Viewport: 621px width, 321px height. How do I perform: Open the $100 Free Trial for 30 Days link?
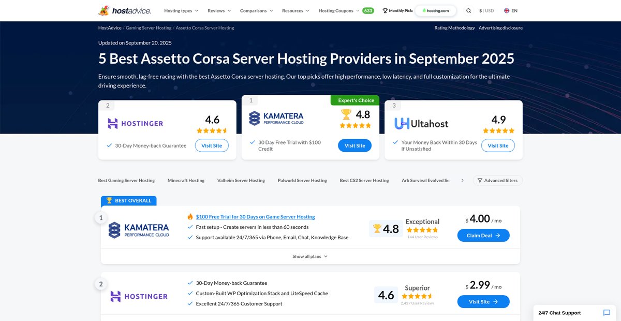click(255, 216)
